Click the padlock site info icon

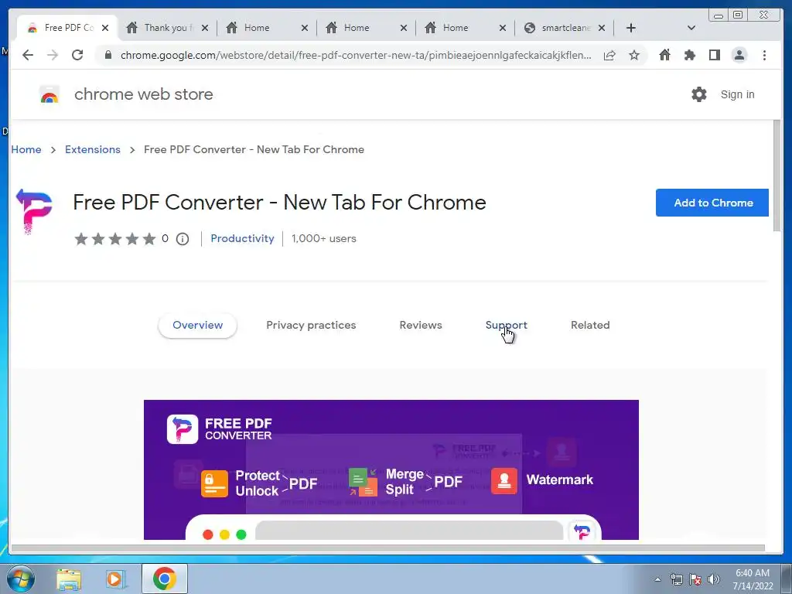(x=108, y=55)
